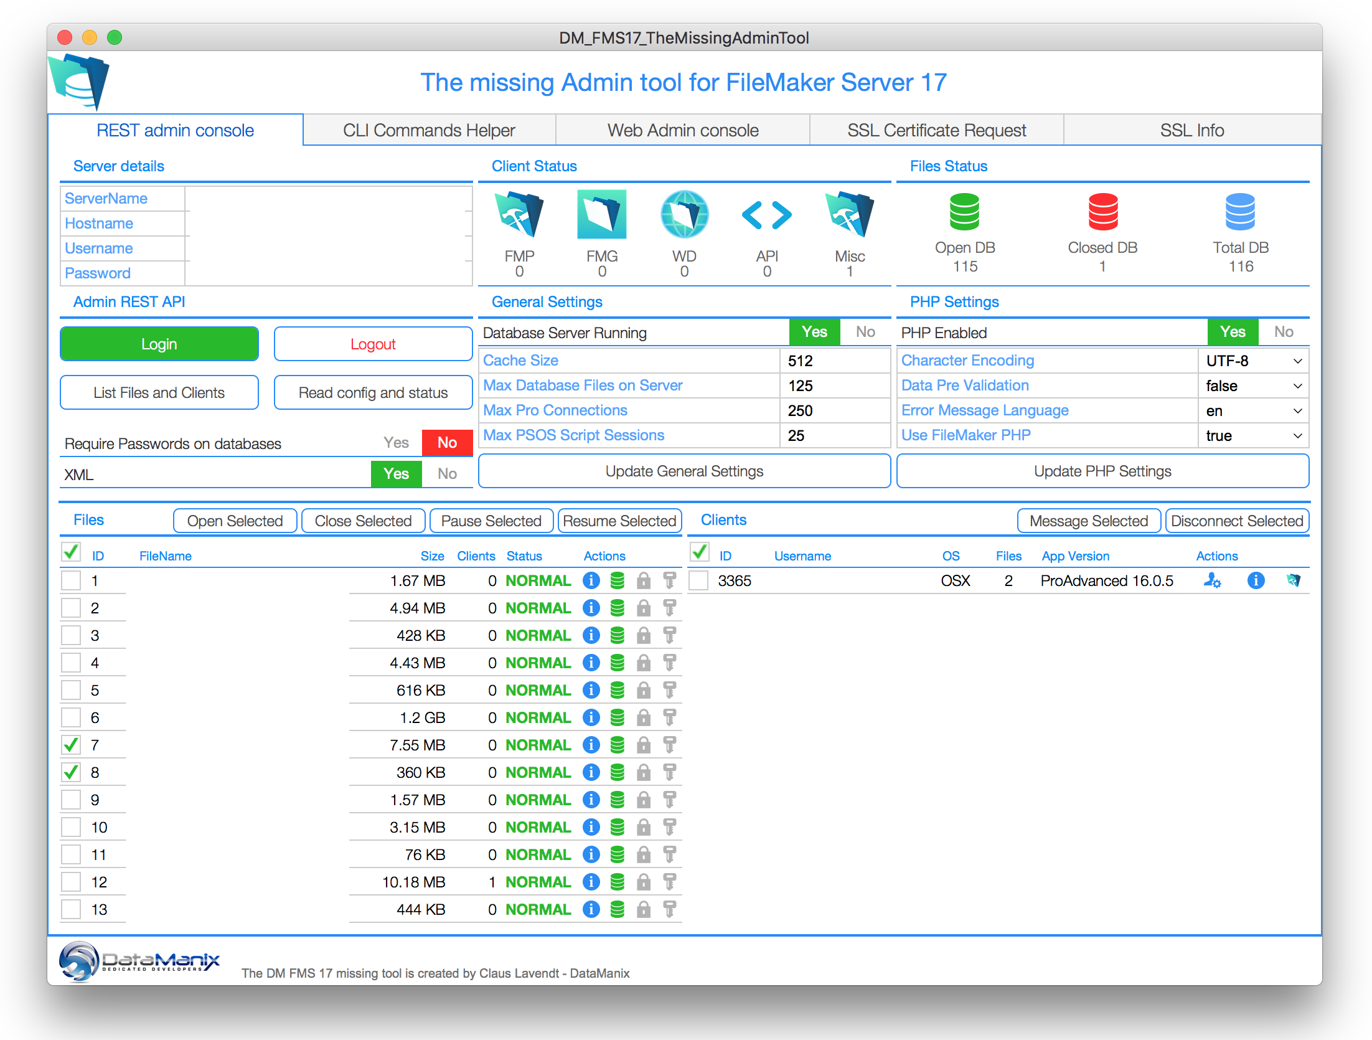Viewport: 1372px width, 1040px height.
Task: Open Character Encoding UTF-8 dropdown
Action: click(1253, 361)
